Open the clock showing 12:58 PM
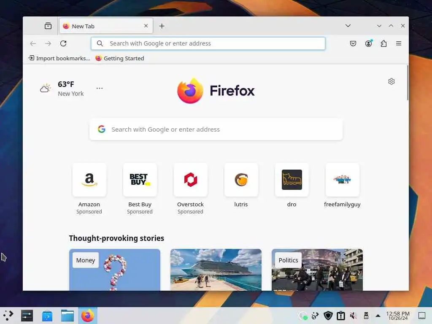Image resolution: width=432 pixels, height=324 pixels. coord(398,316)
